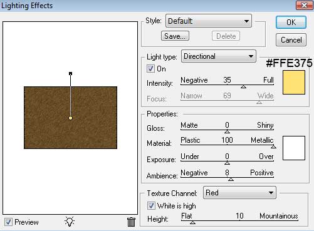Click the Mountainous label on Height slider
314x231 pixels.
(279, 216)
